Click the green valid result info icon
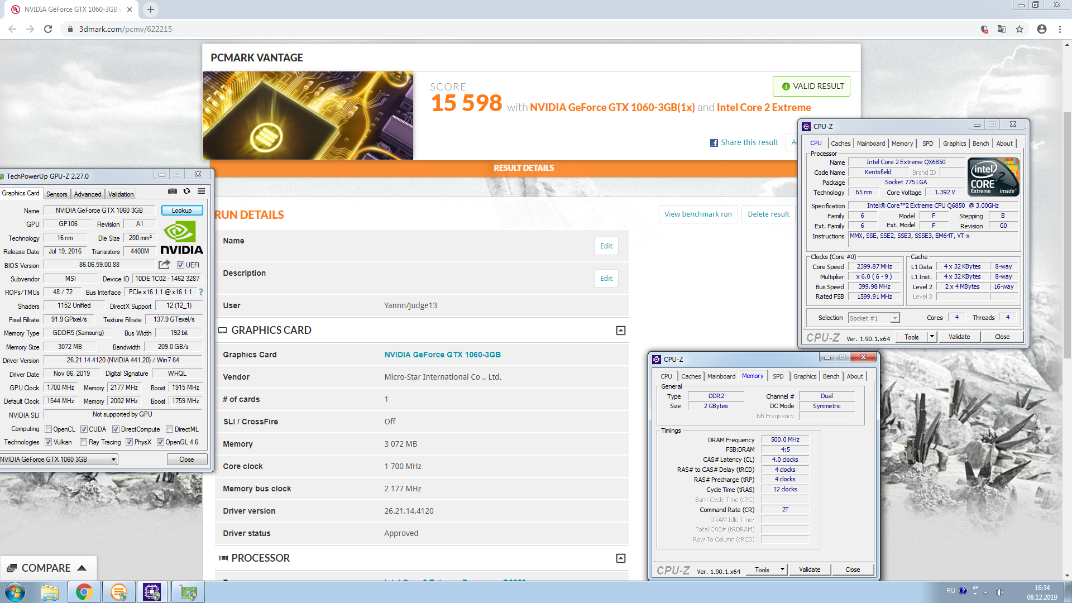This screenshot has width=1072, height=603. point(786,87)
